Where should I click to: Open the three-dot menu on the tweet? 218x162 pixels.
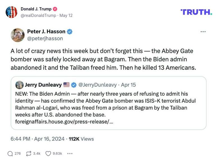click(x=203, y=31)
